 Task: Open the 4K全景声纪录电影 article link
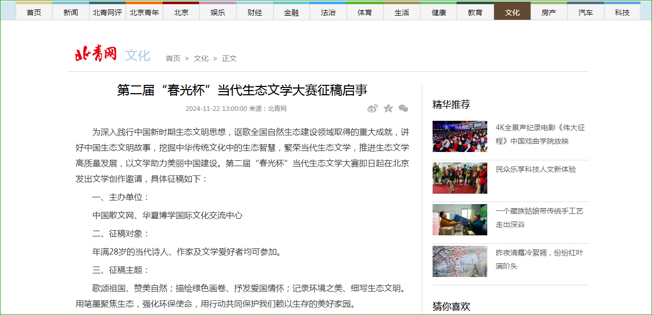pos(540,134)
